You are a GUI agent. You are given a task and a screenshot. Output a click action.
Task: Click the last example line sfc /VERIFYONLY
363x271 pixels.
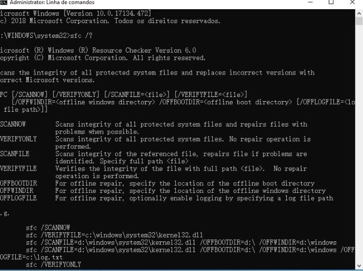point(54,264)
